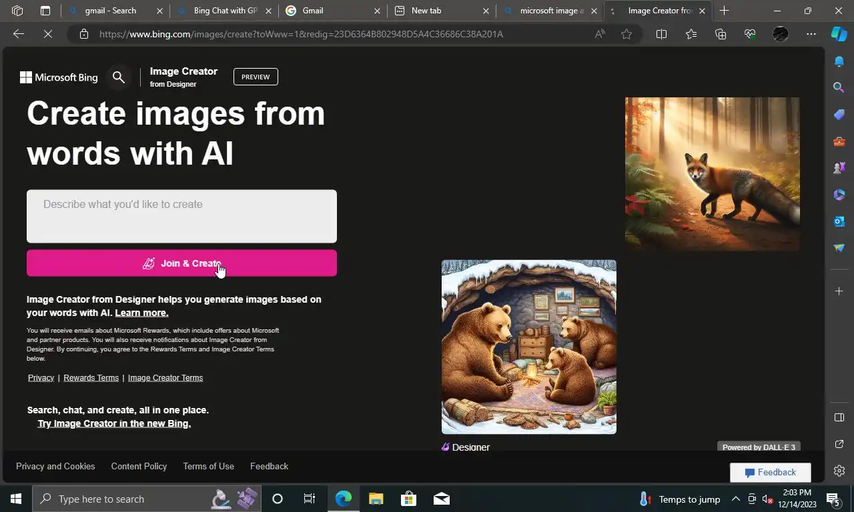This screenshot has height=512, width=854.
Task: Switch to the New tab tab
Action: 440,11
